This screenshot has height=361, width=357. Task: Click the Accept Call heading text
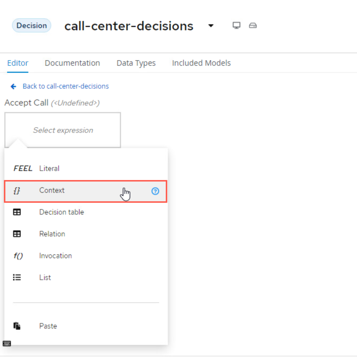[26, 103]
